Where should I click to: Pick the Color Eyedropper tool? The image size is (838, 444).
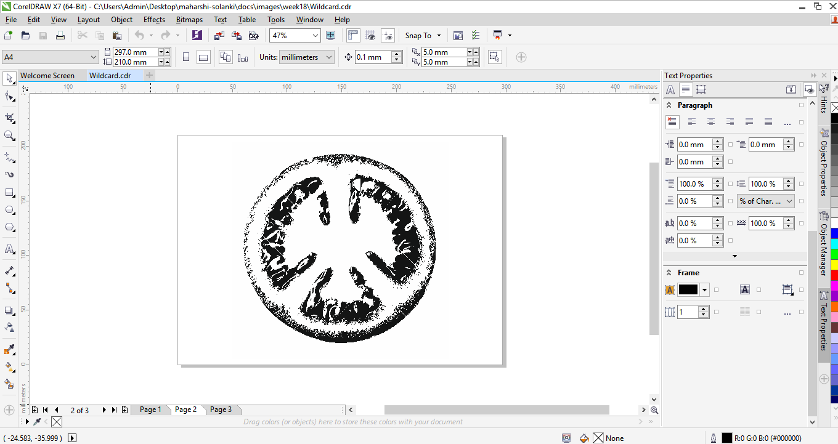pyautogui.click(x=9, y=350)
